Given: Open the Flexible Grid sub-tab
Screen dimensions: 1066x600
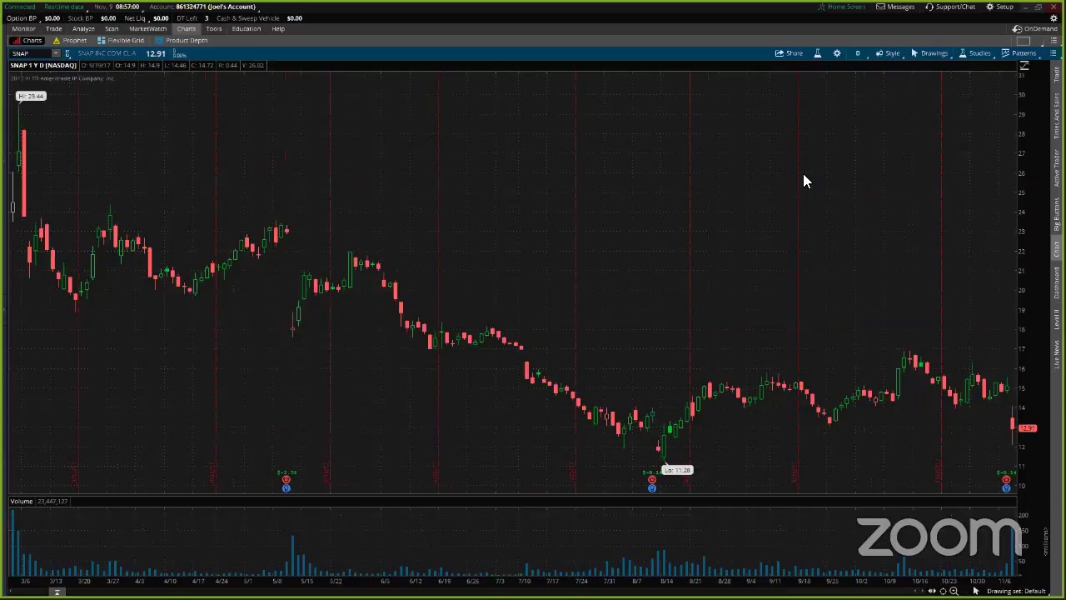Looking at the screenshot, I should tap(121, 40).
